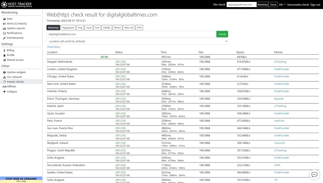The height and width of the screenshot is (183, 323).
Task: Click the Sign out link
Action: (315, 5)
